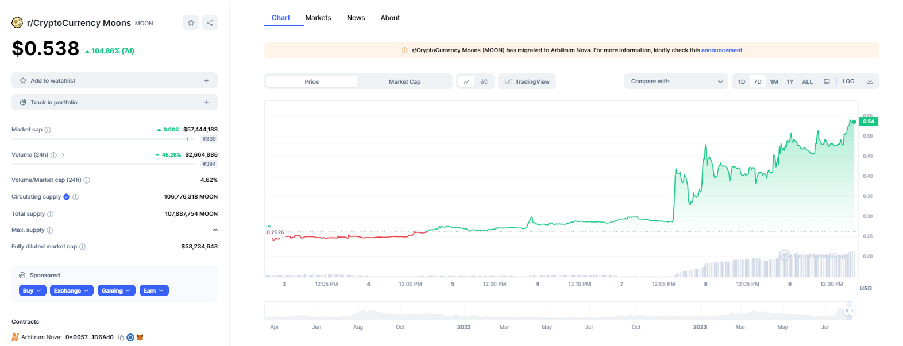Go to the News tab
Screen dimensions: 903x346
[356, 18]
